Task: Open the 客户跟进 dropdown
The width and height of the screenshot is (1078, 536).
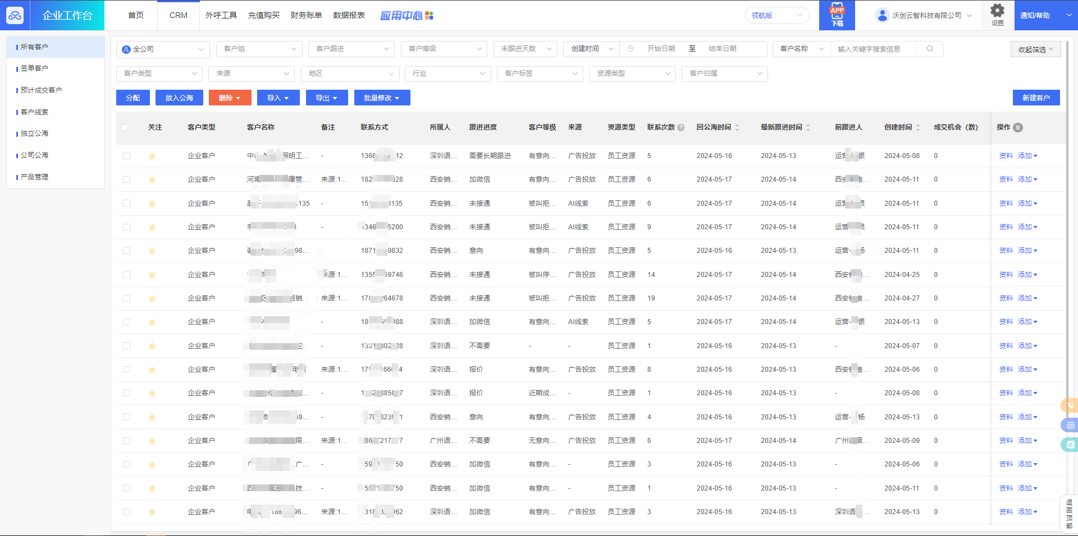Action: pos(351,49)
